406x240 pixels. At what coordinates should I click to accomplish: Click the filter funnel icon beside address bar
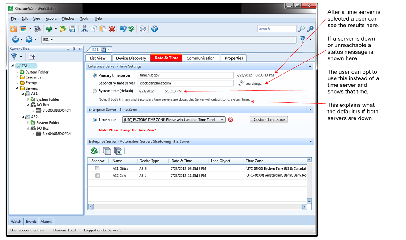(x=302, y=39)
